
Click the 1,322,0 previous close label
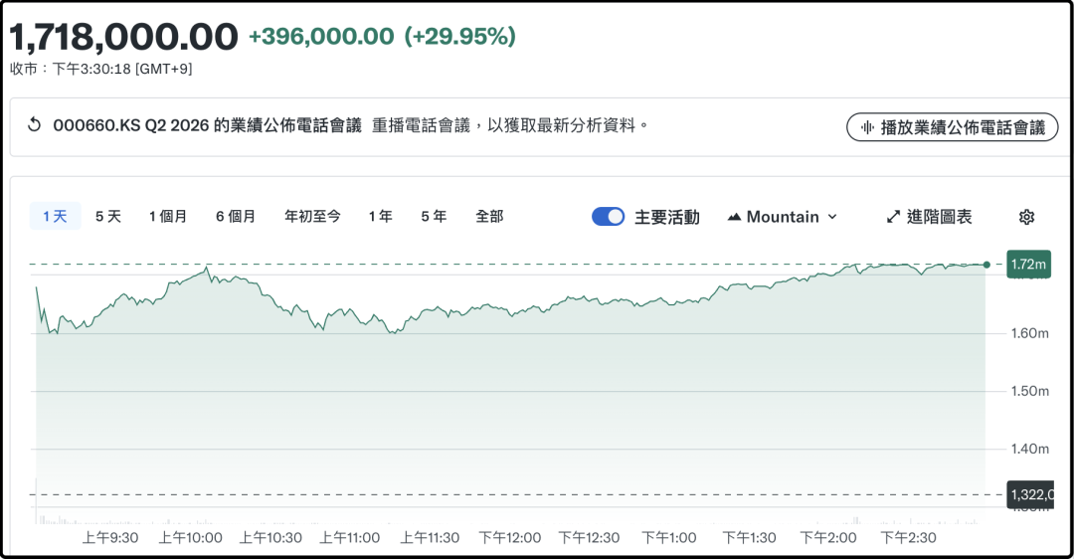tap(1030, 494)
